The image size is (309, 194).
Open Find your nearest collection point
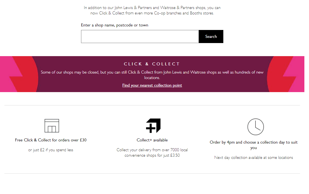(x=152, y=85)
